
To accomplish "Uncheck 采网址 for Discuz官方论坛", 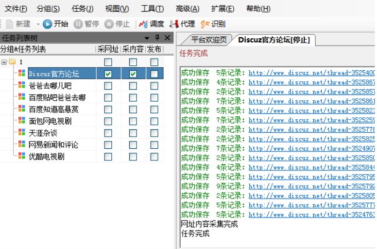I will 108,74.
